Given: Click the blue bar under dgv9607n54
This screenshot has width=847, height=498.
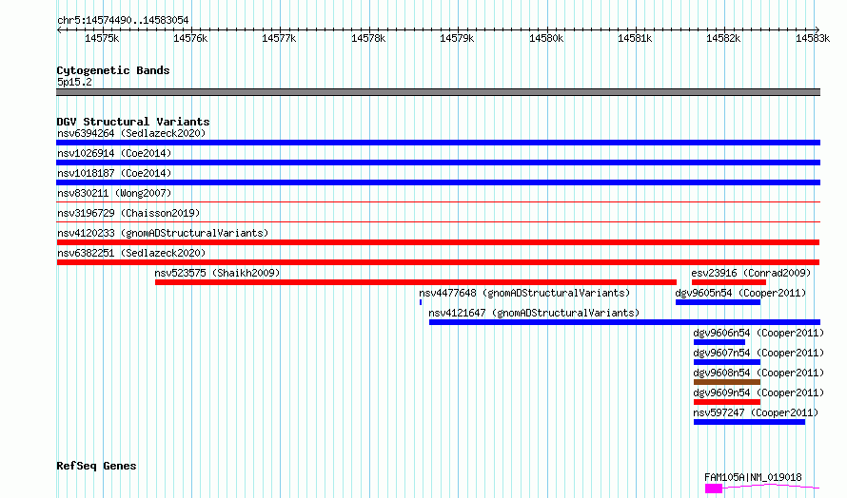Looking at the screenshot, I should [x=727, y=362].
